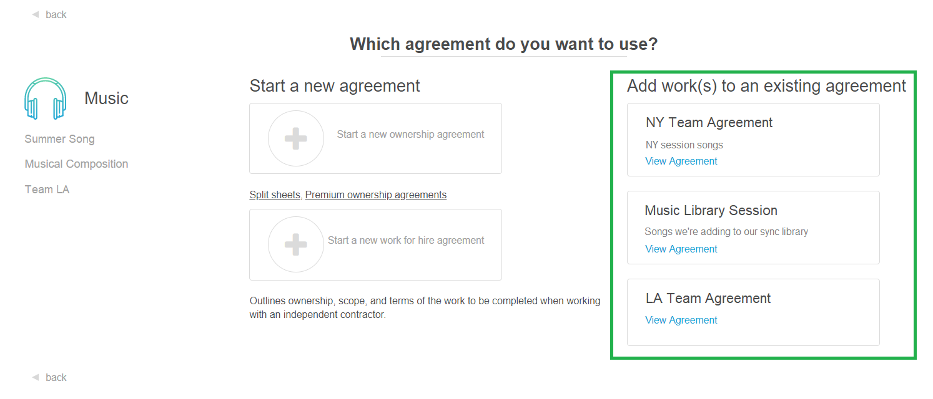Click the plus icon for new ownership agreement
The width and height of the screenshot is (933, 399).
295,138
